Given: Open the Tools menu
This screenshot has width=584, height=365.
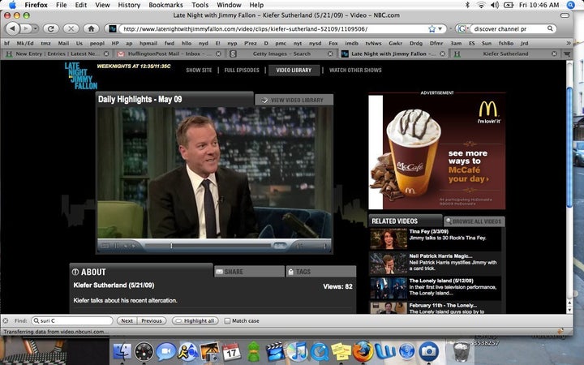Looking at the screenshot, I should pos(200,5).
